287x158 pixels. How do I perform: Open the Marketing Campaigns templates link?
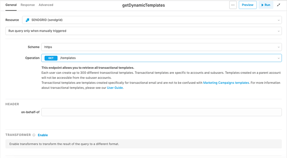coord(226,83)
